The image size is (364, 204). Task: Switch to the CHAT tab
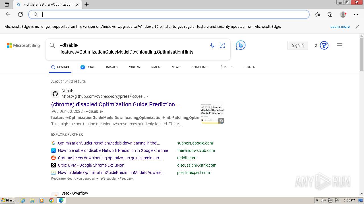[87, 67]
